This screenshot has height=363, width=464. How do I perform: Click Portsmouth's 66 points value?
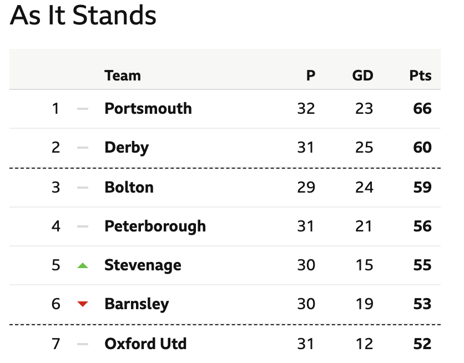[x=422, y=109]
